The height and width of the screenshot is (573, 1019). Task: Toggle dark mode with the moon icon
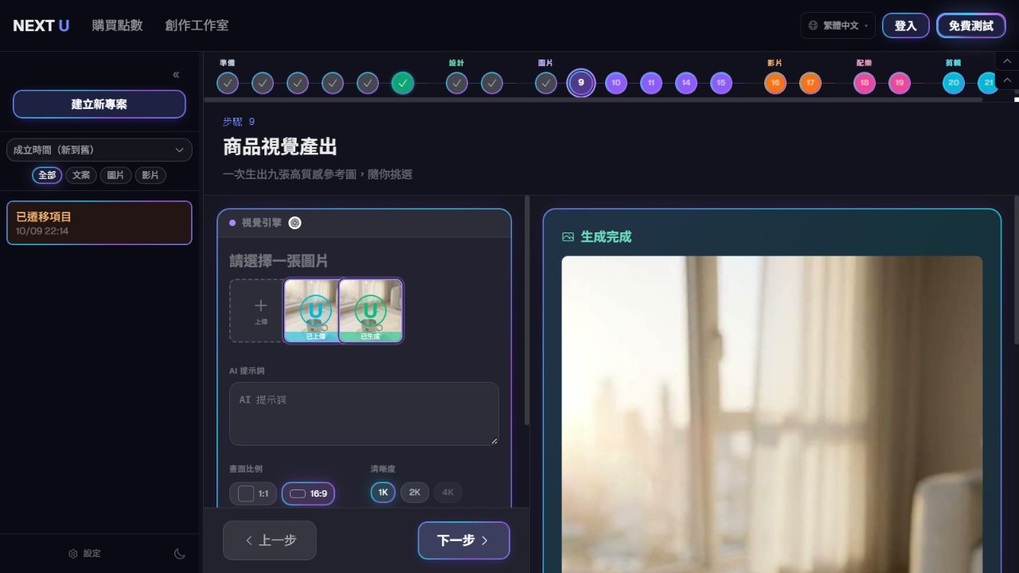tap(180, 553)
